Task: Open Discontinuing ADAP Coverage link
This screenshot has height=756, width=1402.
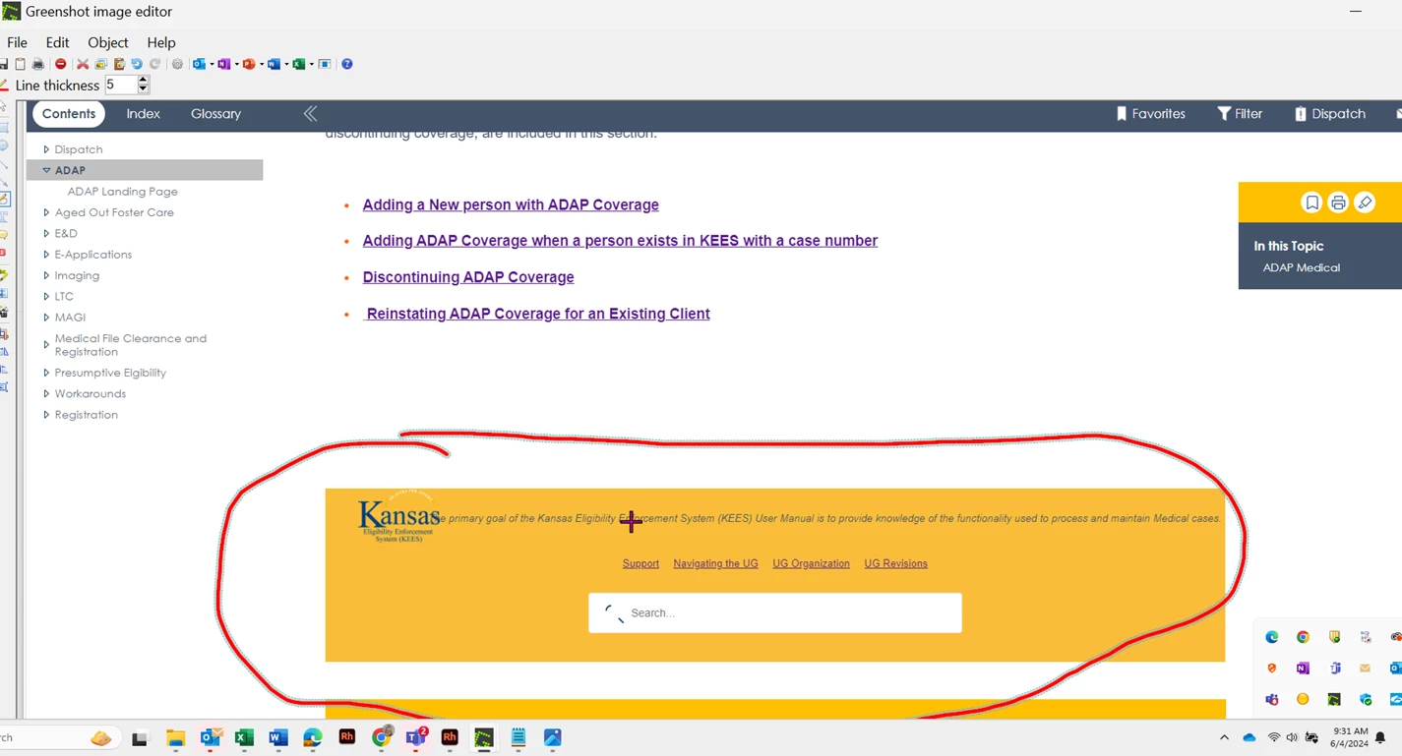Action: [x=468, y=277]
